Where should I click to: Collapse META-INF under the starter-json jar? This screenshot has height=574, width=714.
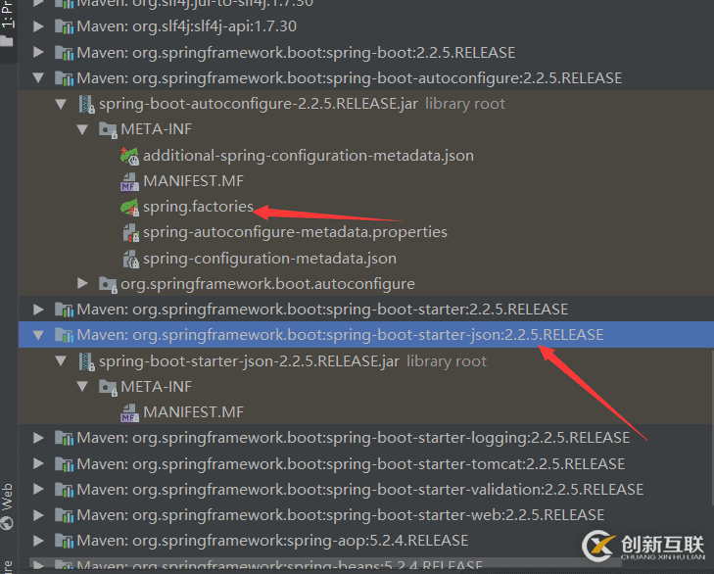pyautogui.click(x=82, y=387)
